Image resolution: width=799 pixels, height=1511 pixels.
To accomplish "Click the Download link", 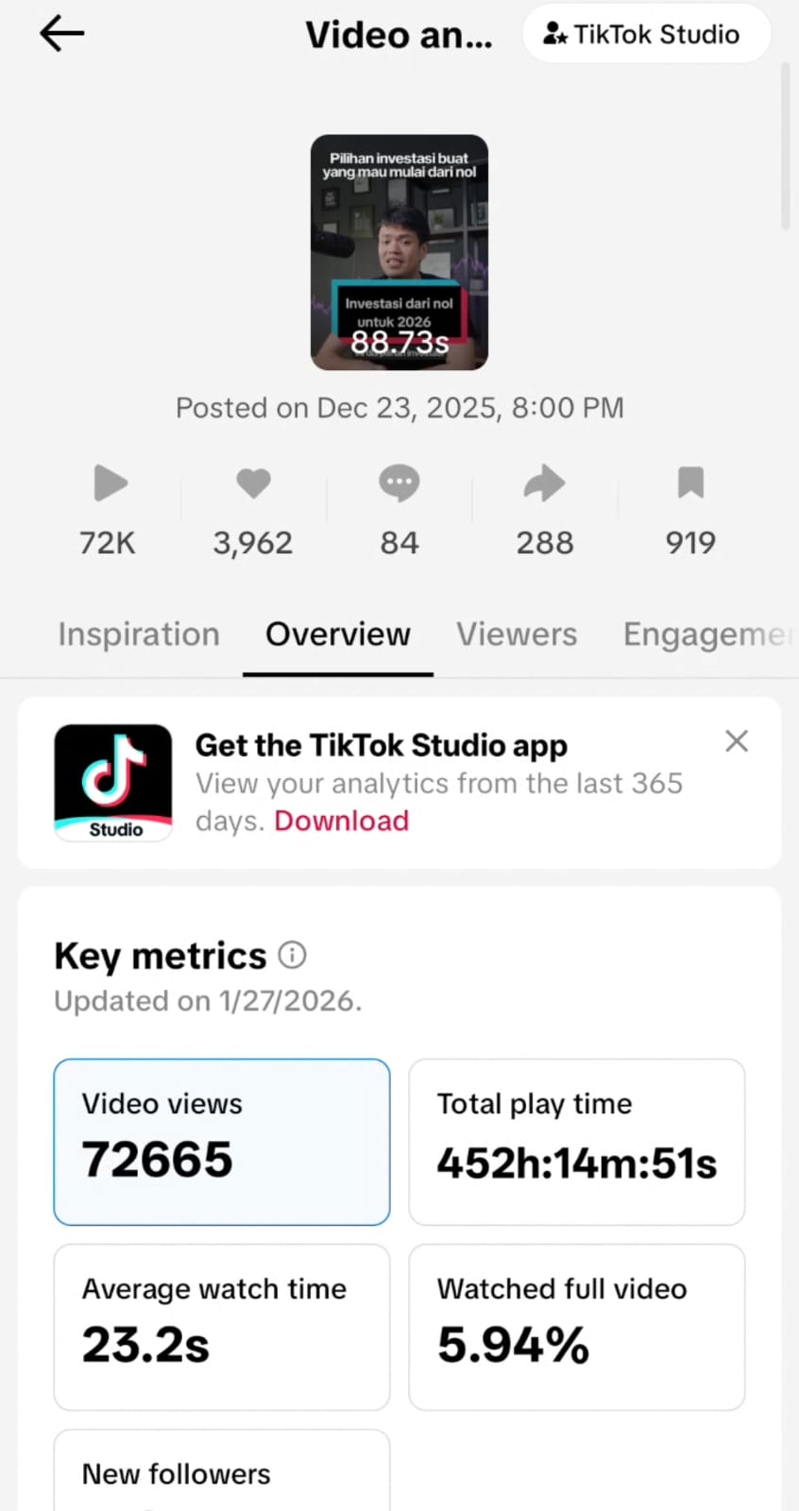I will click(342, 821).
